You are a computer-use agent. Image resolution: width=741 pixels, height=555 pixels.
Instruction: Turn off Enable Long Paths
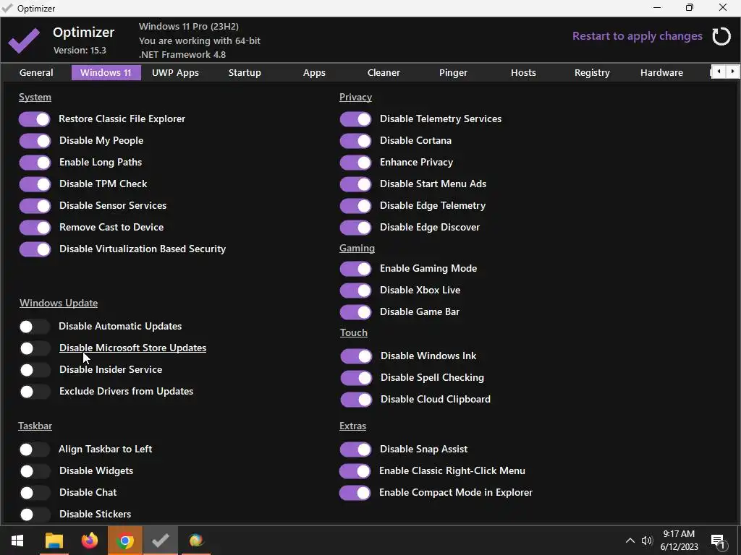[x=35, y=163]
